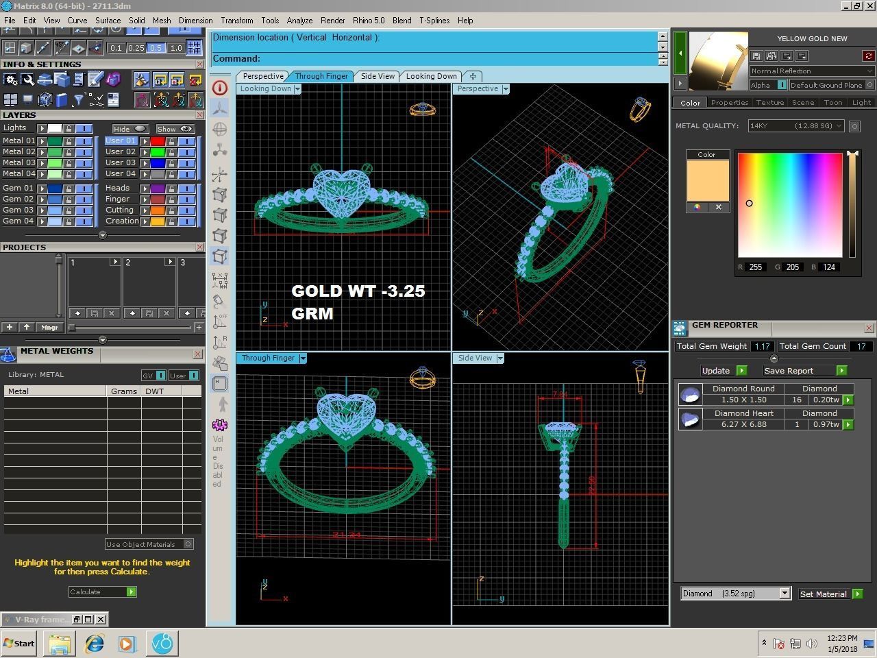877x658 pixels.
Task: Toggle the User option in Metal Weights
Action: (x=193, y=376)
